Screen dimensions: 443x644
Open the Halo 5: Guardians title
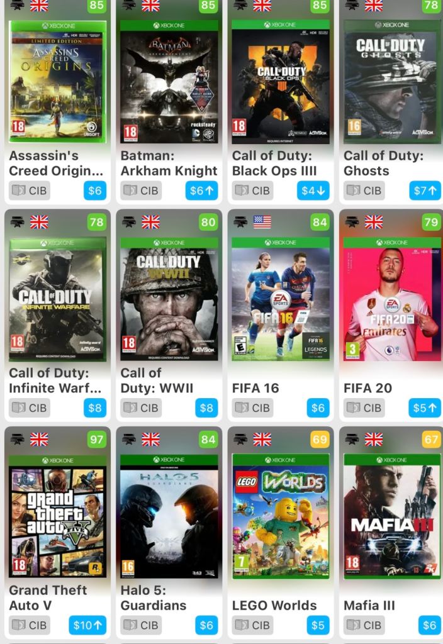(154, 597)
